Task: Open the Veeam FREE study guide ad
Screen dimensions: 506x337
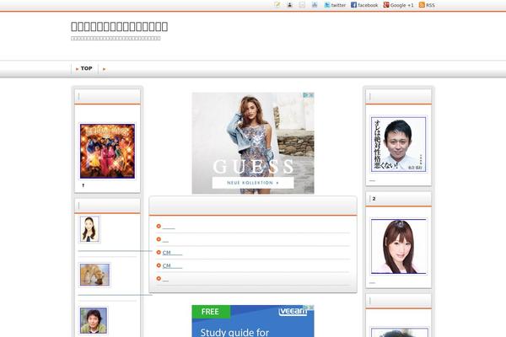Action: coord(253,321)
